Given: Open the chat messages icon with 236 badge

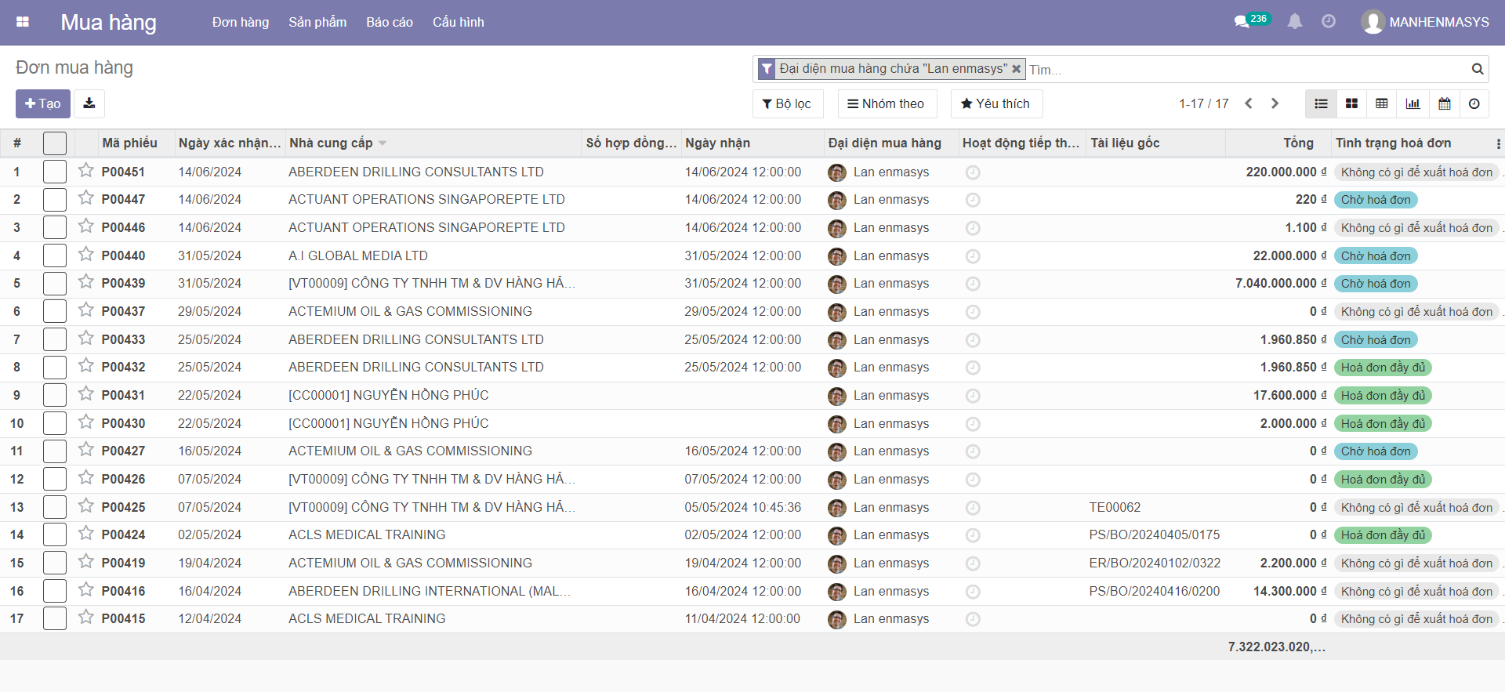Looking at the screenshot, I should tap(1242, 22).
